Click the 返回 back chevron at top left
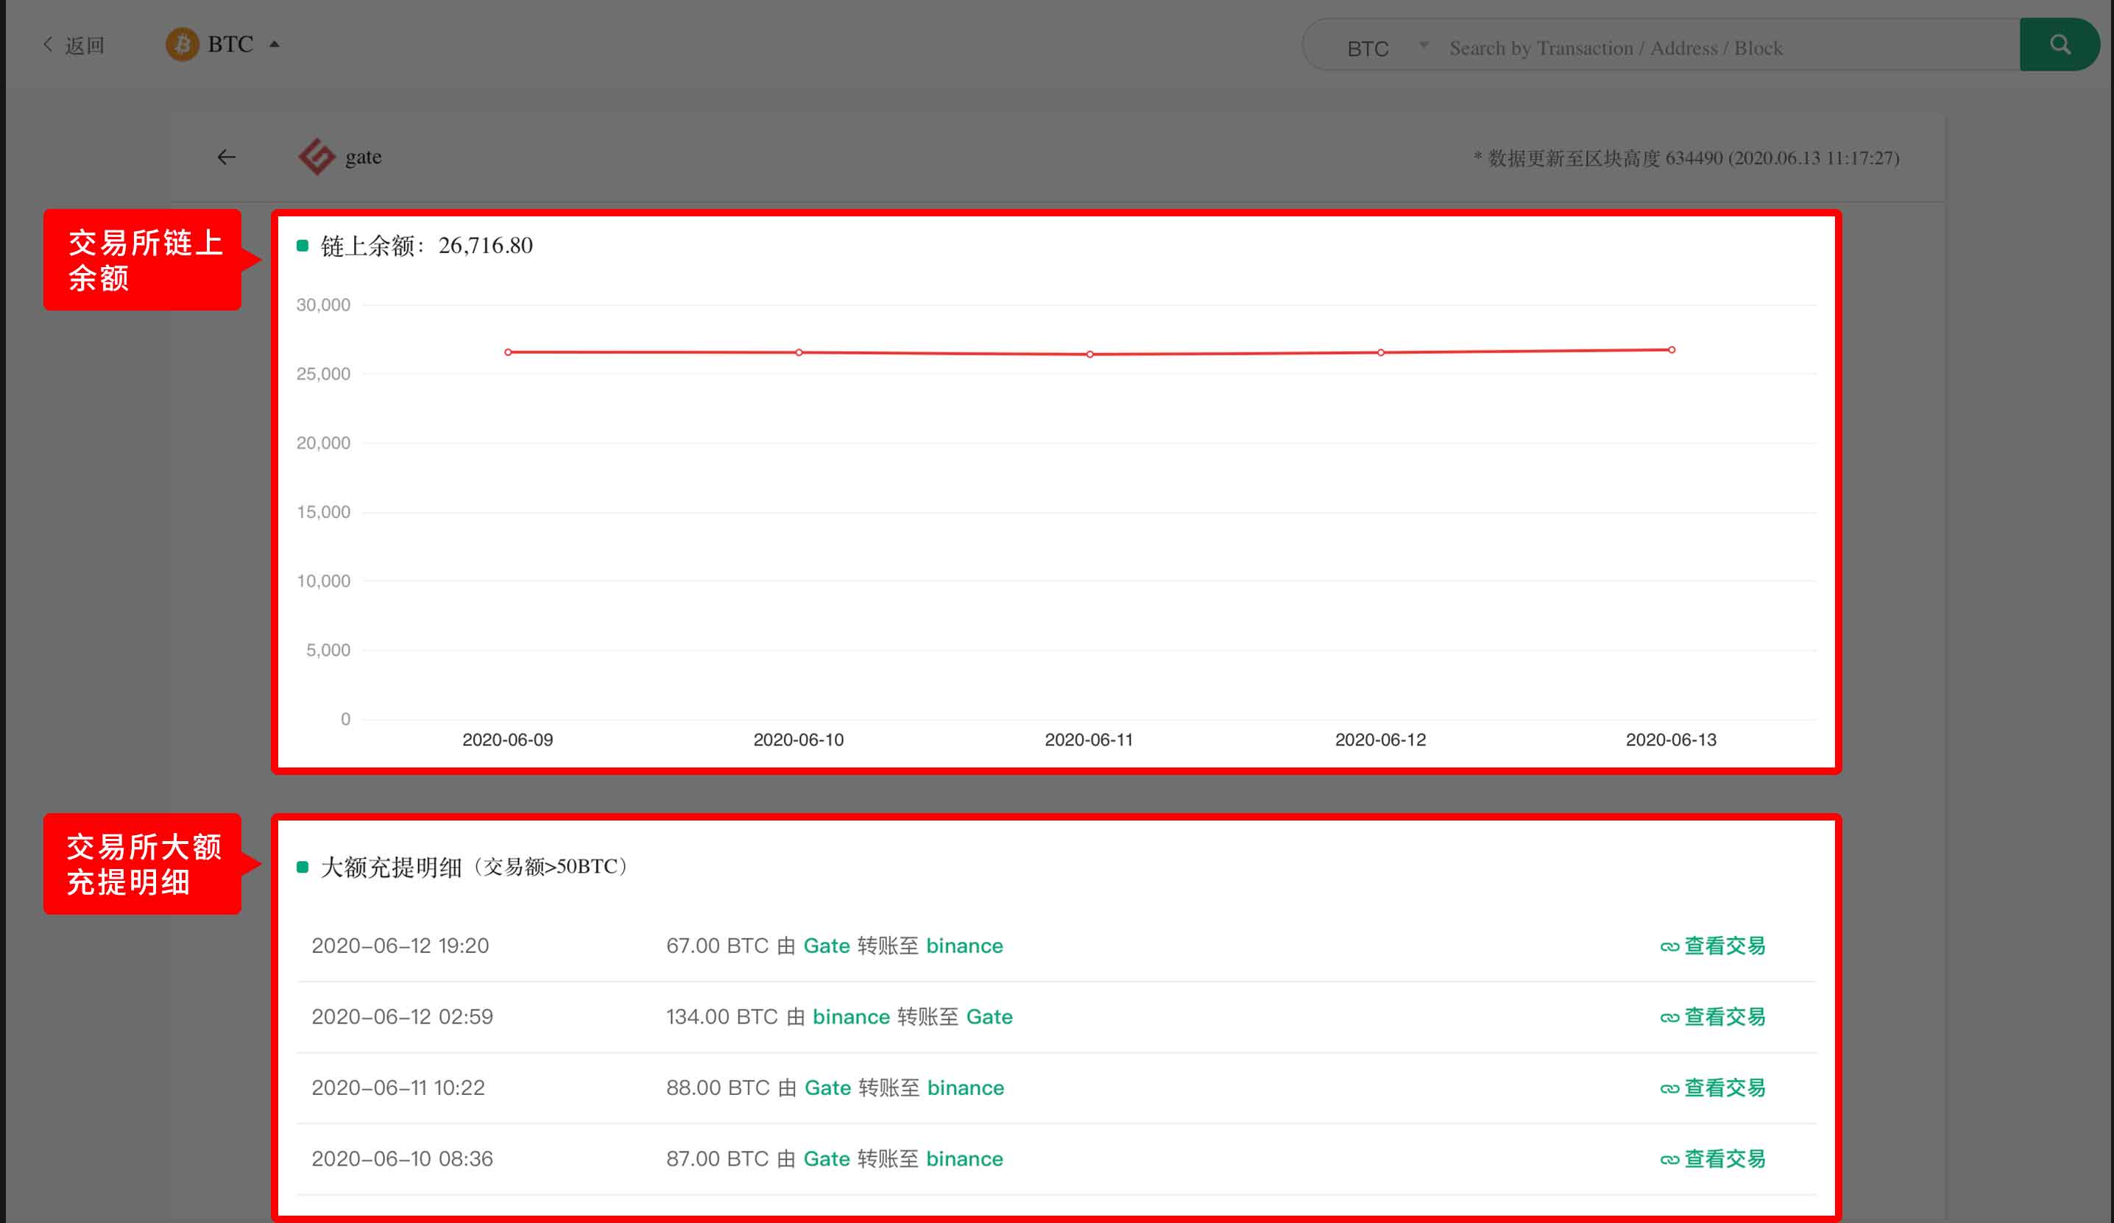 click(x=48, y=44)
